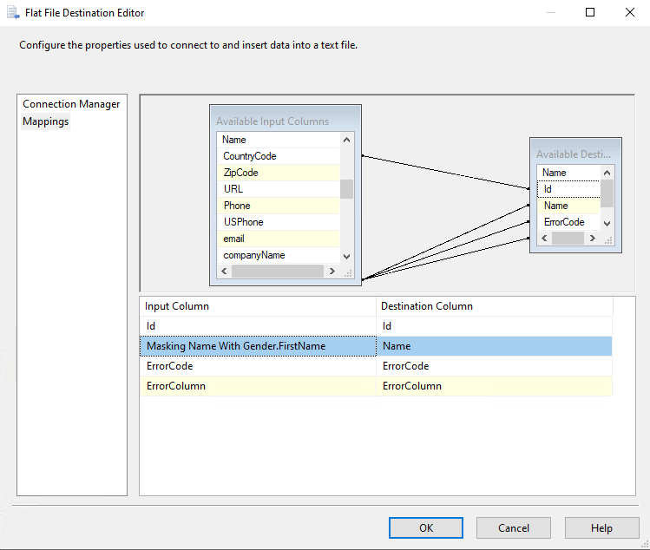650x550 pixels.
Task: Click the Id destination column cell
Action: pyautogui.click(x=494, y=326)
